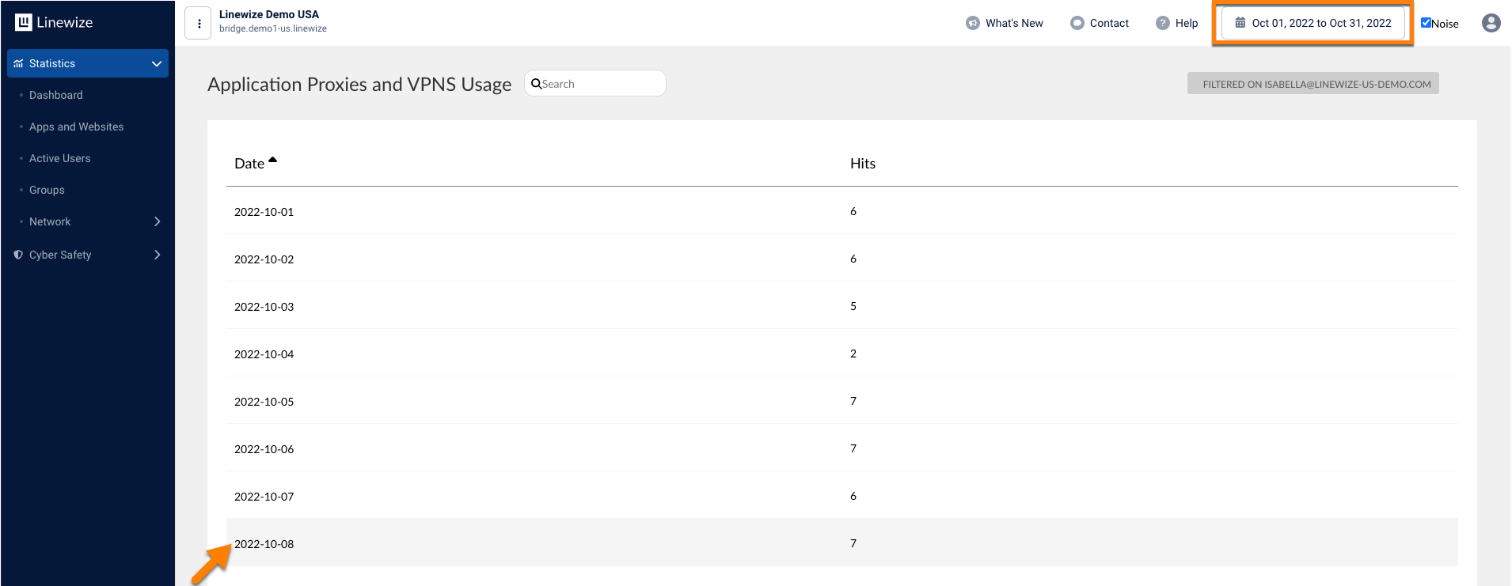Click bridge.demo1-us.linewize subtitle
The height and width of the screenshot is (586, 1512).
coord(273,28)
